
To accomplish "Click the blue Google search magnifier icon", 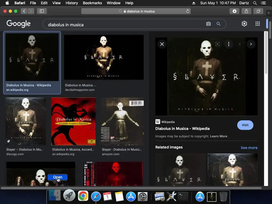I will point(218,24).
